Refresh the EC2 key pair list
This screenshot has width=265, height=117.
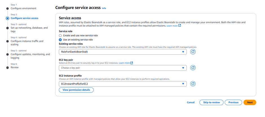193,68
